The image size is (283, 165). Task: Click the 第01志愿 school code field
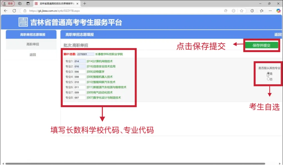(x=85, y=54)
